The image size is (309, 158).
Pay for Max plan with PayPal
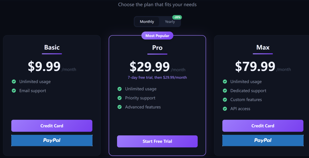coord(263,140)
